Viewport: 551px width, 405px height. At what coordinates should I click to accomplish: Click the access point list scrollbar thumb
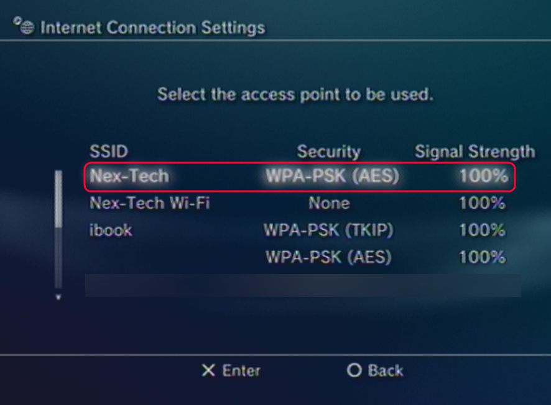58,199
